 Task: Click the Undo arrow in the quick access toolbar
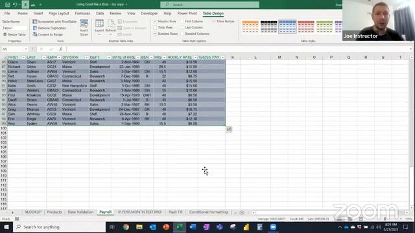(x=15, y=5)
